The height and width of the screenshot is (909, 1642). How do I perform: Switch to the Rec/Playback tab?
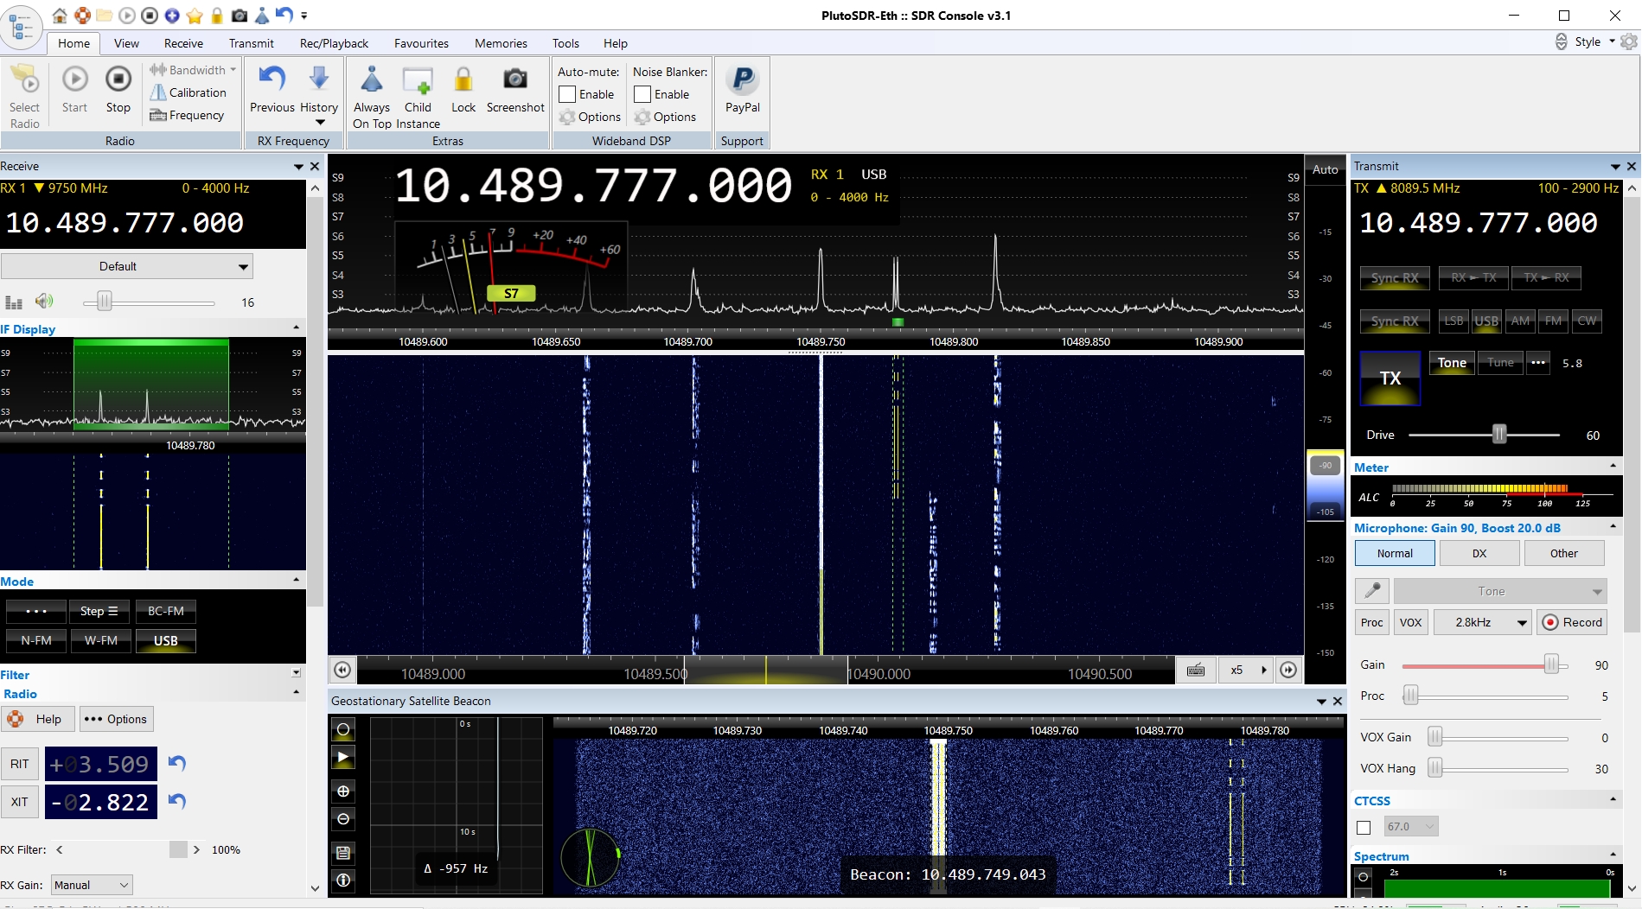tap(334, 43)
